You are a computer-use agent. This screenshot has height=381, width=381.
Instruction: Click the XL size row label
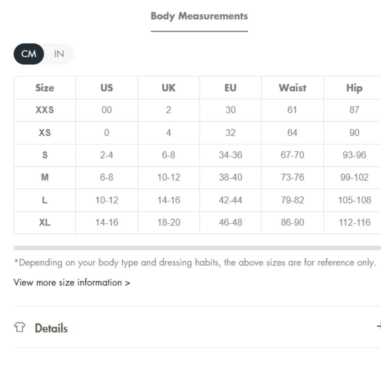pyautogui.click(x=45, y=223)
